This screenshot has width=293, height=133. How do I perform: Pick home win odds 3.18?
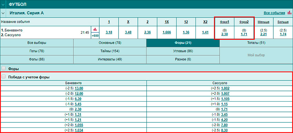tap(109, 32)
